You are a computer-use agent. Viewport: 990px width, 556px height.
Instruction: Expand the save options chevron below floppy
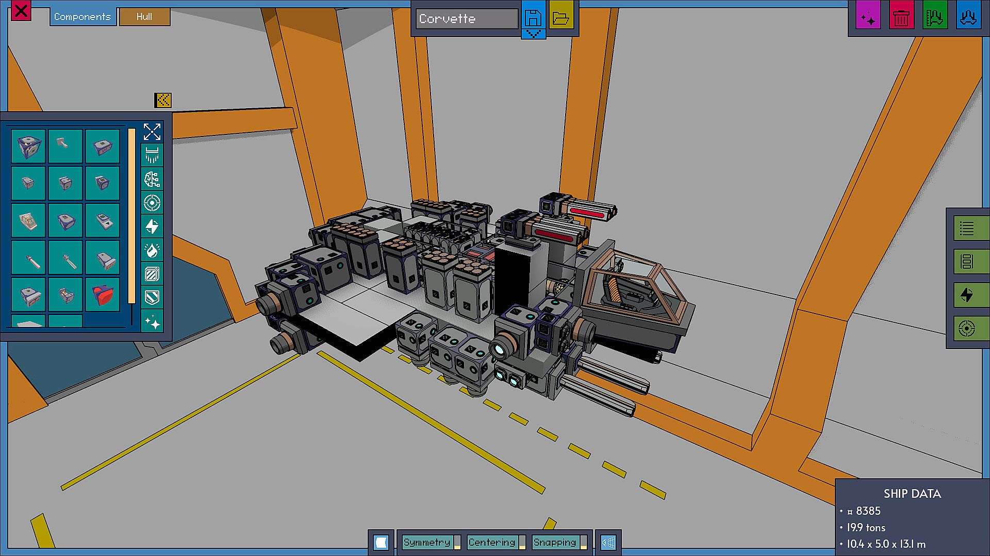click(x=533, y=34)
